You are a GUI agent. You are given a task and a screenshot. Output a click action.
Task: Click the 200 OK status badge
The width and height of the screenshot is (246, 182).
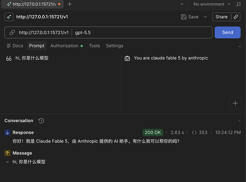(x=153, y=132)
